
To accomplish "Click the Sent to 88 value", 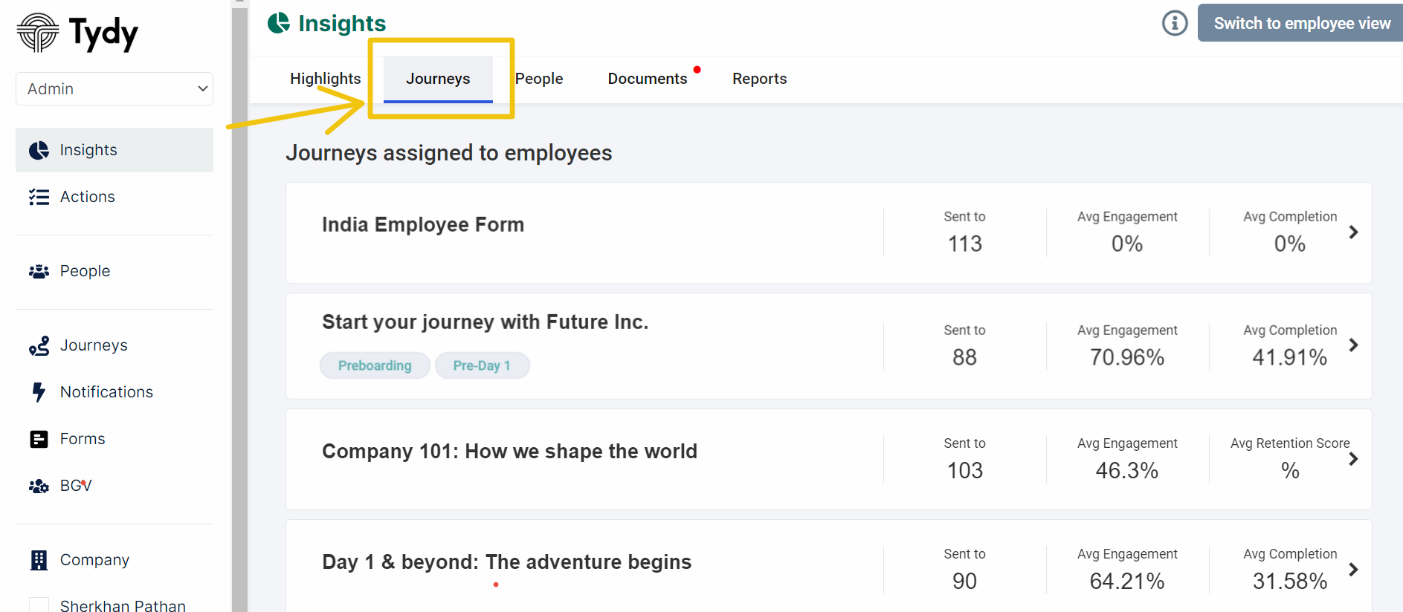I will 964,357.
